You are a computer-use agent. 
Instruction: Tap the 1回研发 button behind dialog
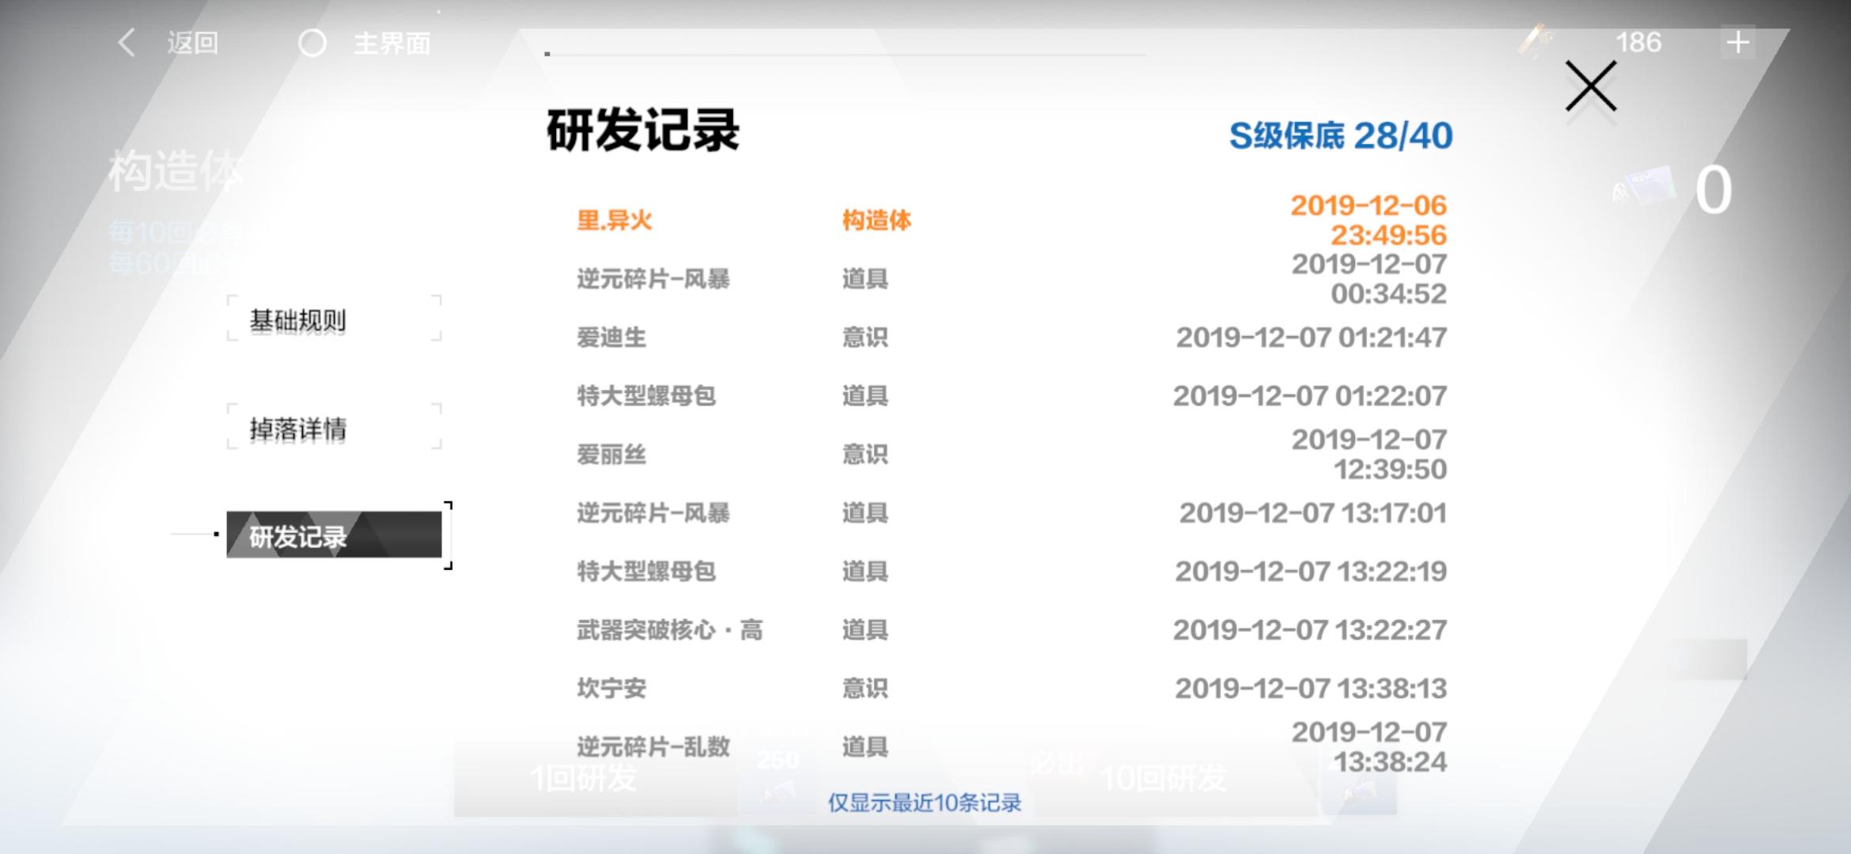click(595, 779)
